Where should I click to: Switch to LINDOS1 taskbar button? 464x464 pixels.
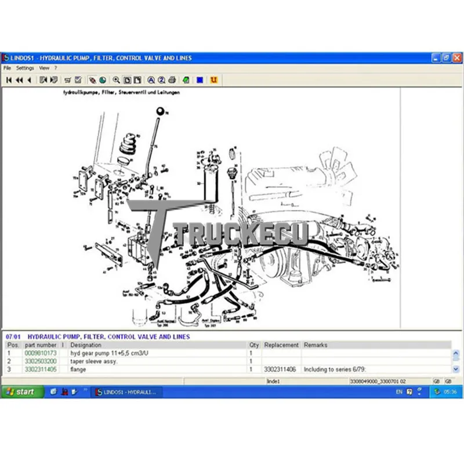(126, 392)
